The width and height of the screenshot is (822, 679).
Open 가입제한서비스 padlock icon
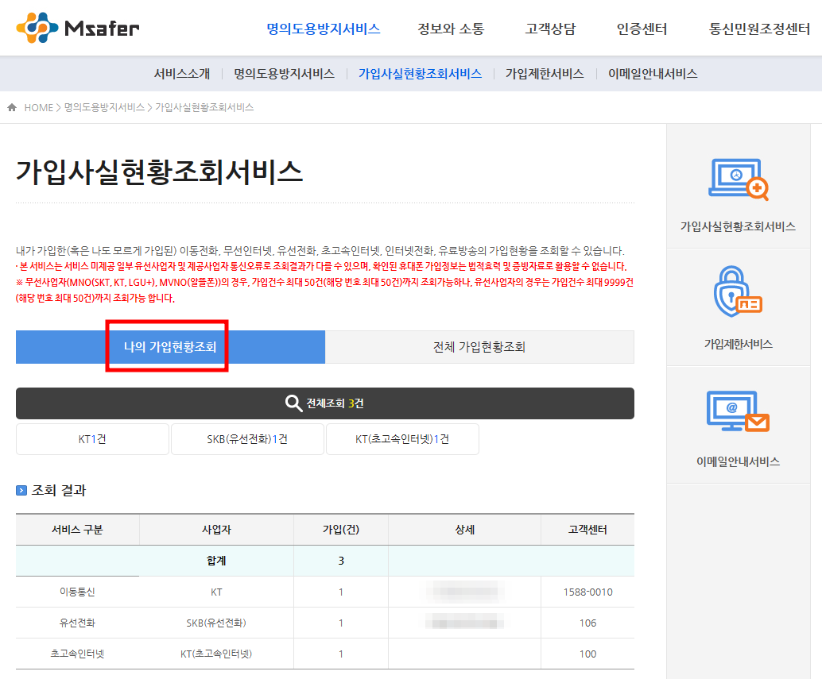738,291
